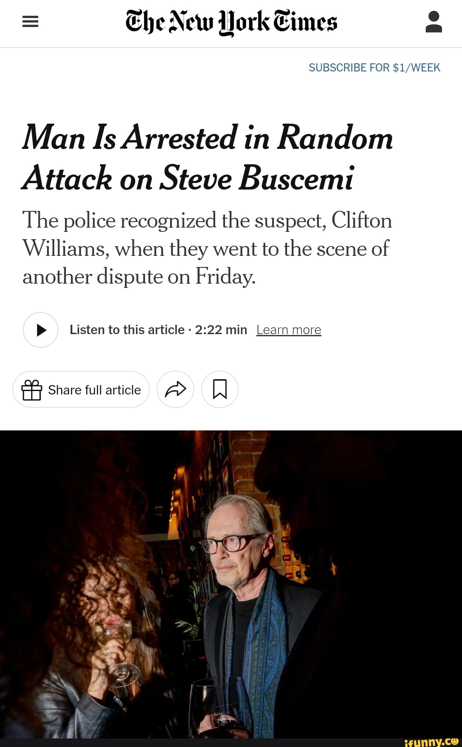Image resolution: width=462 pixels, height=747 pixels.
Task: Follow the Learn more link
Action: [289, 330]
